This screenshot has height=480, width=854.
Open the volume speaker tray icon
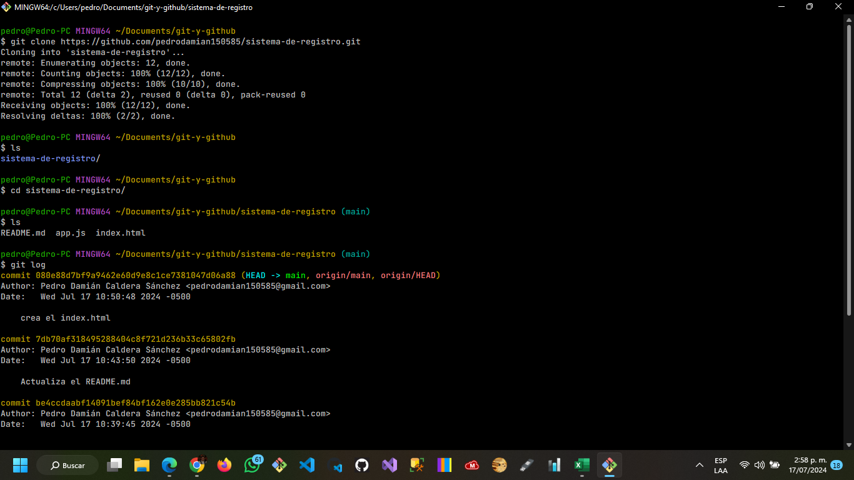[760, 465]
